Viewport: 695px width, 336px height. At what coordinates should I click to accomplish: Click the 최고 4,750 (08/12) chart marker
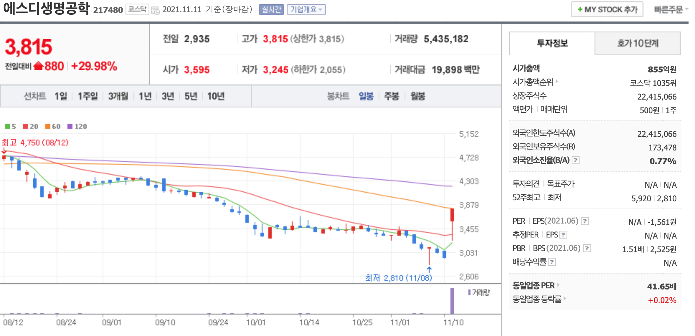[35, 143]
